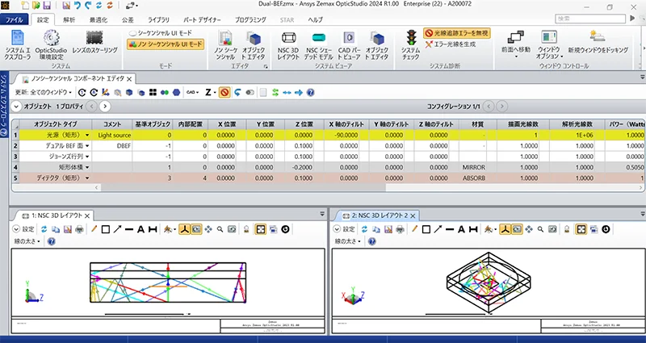Click next configuration arrow button

501,107
